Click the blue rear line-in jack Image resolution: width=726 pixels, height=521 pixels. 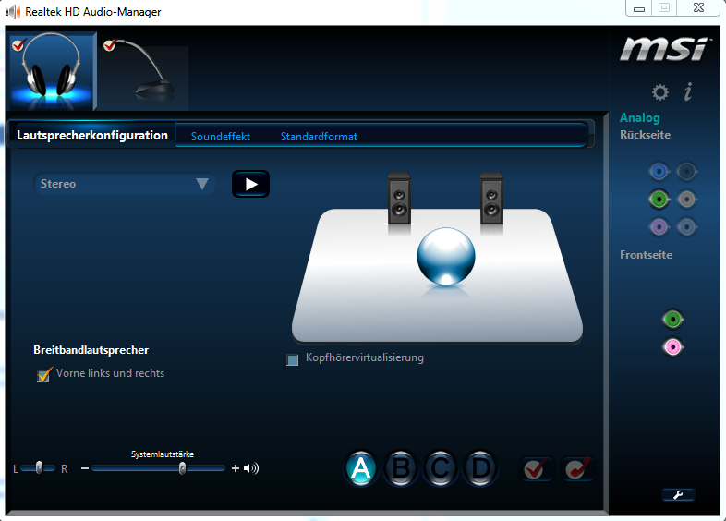click(x=659, y=172)
